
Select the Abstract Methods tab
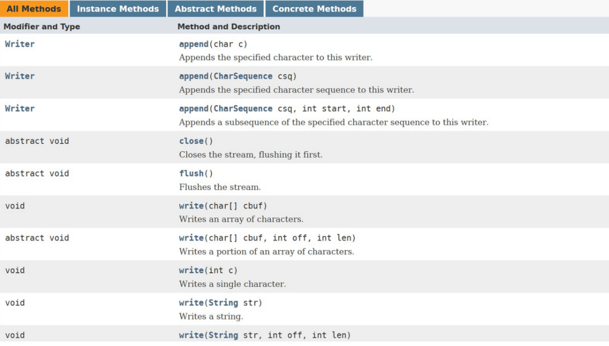click(x=215, y=9)
